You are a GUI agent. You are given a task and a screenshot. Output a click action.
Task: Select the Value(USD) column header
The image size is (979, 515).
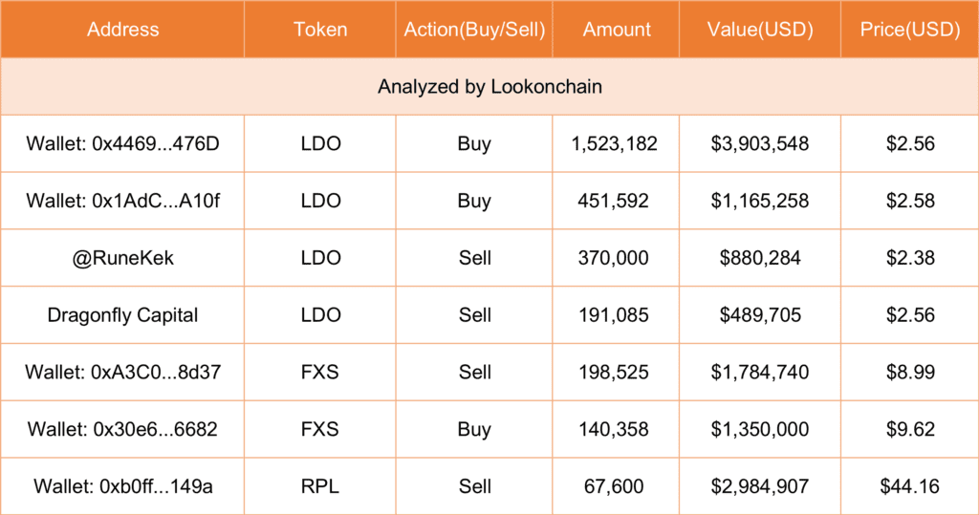click(760, 30)
